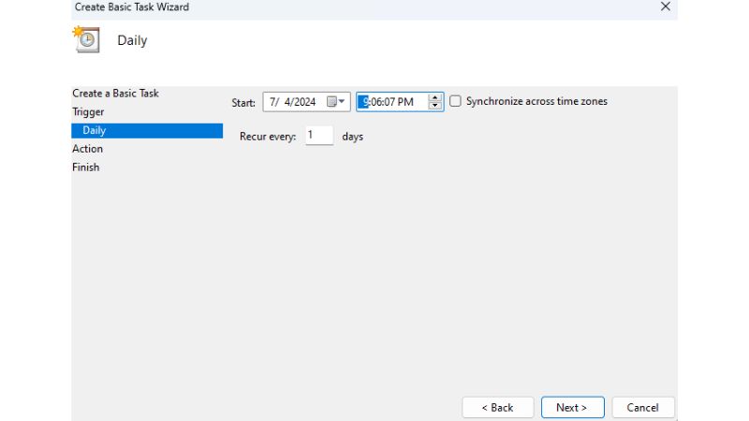749x421 pixels.
Task: Cancel the Create Basic Task Wizard
Action: (x=642, y=408)
